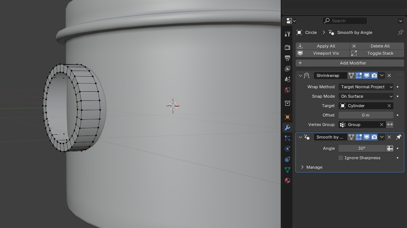Click the Shrinkwrap modifier type icon
The image size is (407, 228).
[307, 75]
